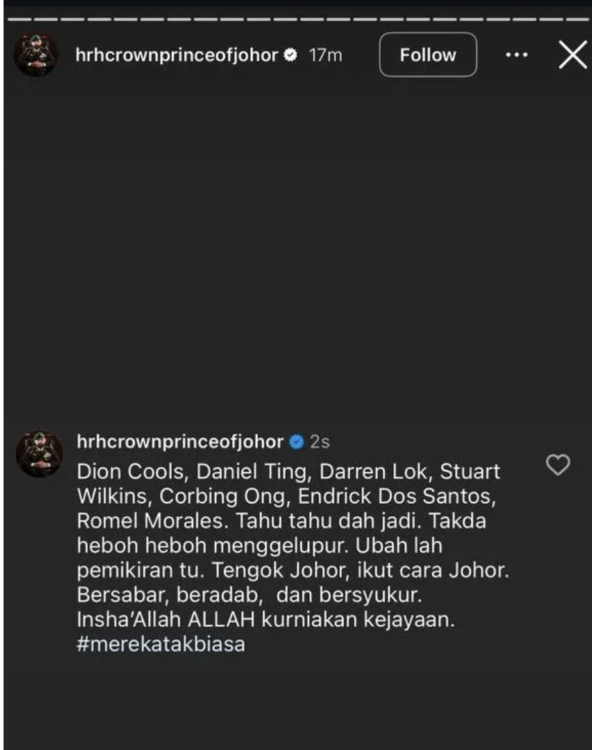Click the name Dion Cools in the post

pos(130,472)
